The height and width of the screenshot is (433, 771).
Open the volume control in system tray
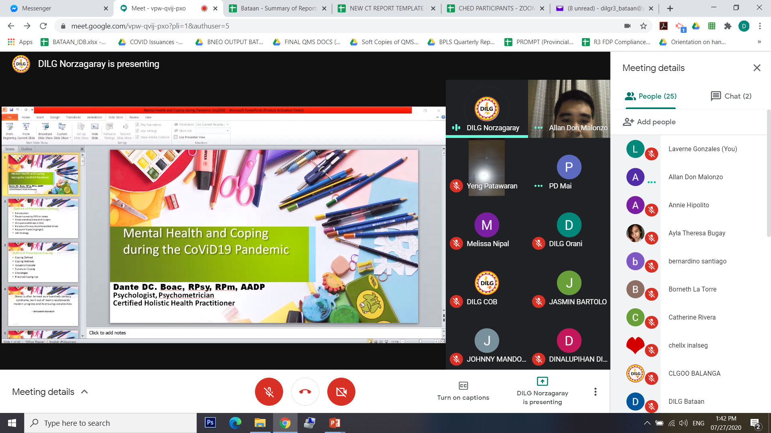(683, 423)
